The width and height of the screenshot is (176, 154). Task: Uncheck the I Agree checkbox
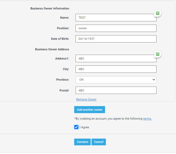(76, 127)
